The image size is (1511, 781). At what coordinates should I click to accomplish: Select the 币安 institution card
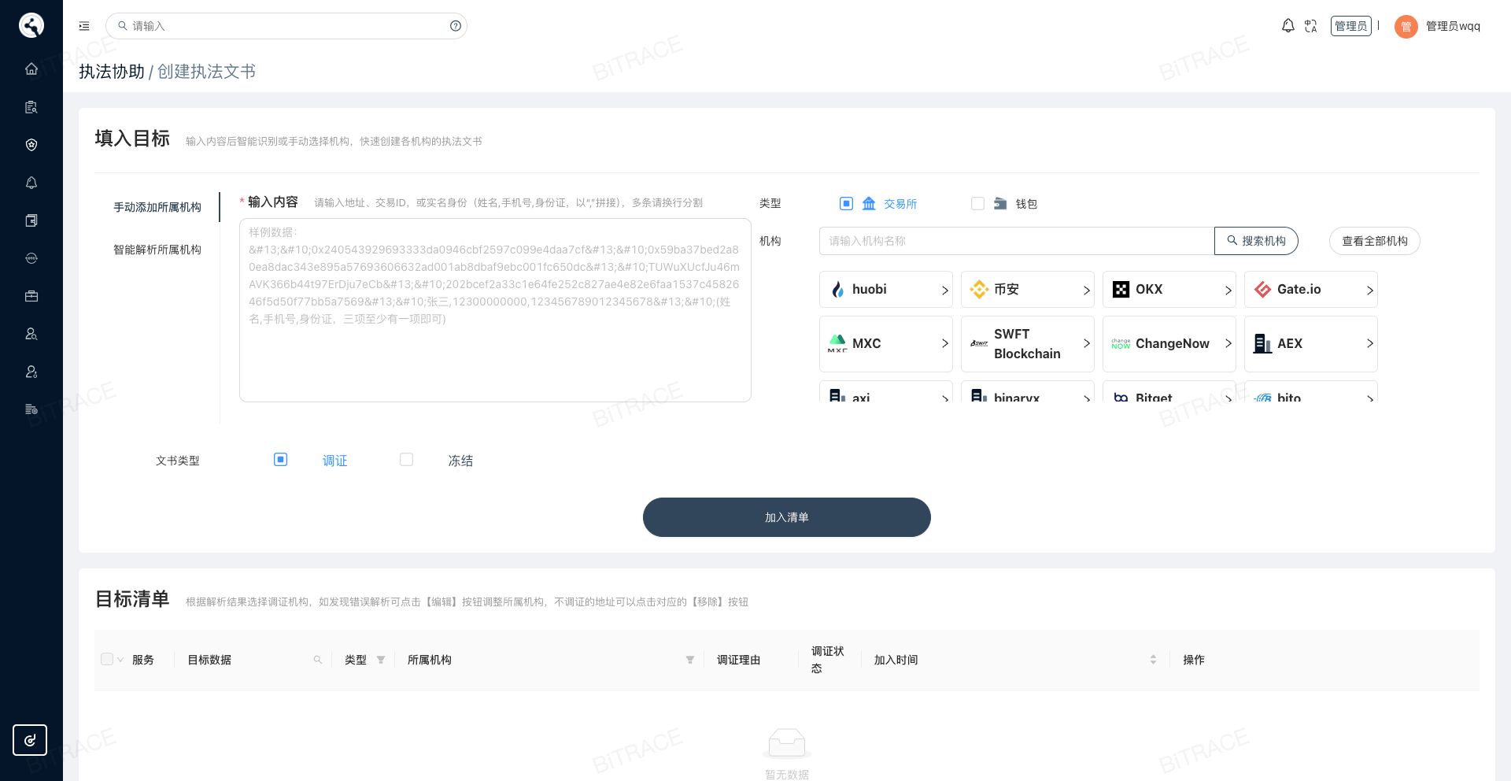click(x=1028, y=290)
